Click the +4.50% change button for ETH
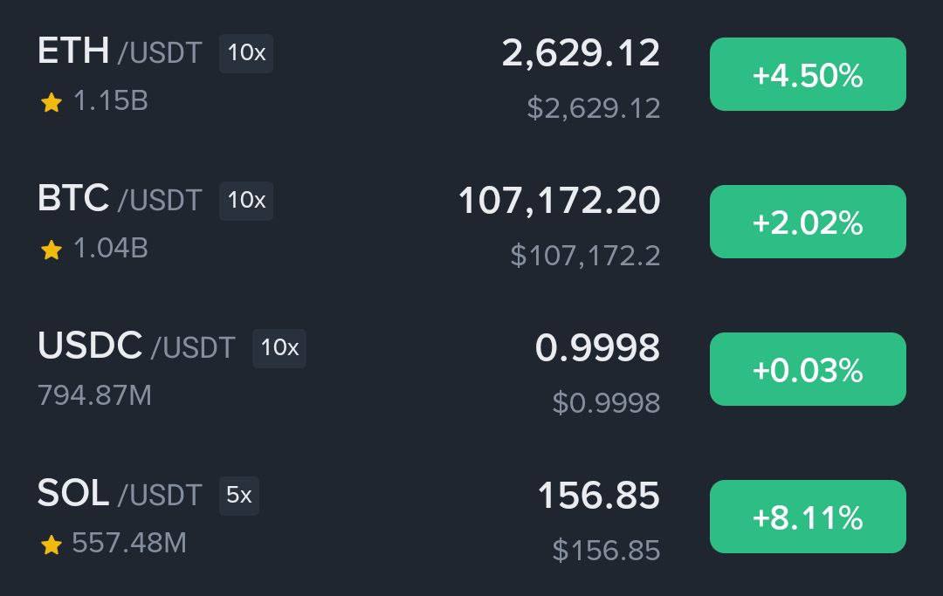943x596 pixels. coord(808,74)
